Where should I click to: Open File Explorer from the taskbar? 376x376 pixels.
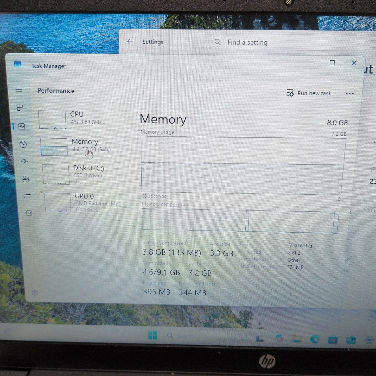click(297, 339)
